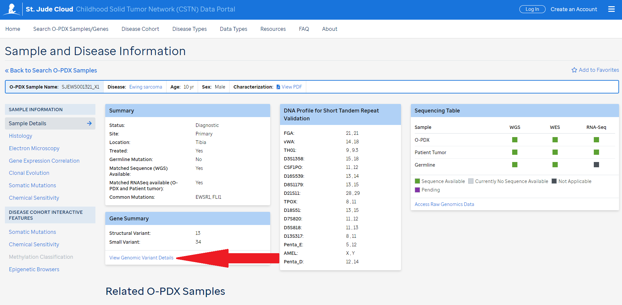This screenshot has height=305, width=622.
Task: Click Sequence Available green legend swatch
Action: click(x=417, y=181)
